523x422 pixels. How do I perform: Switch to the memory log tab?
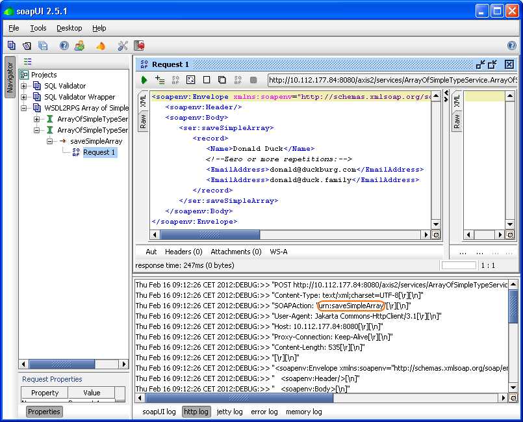(304, 412)
